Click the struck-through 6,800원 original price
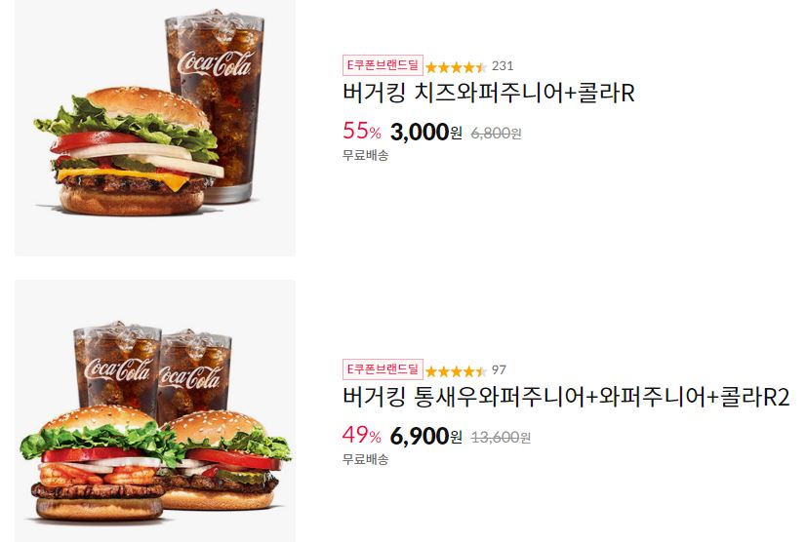 pyautogui.click(x=496, y=134)
